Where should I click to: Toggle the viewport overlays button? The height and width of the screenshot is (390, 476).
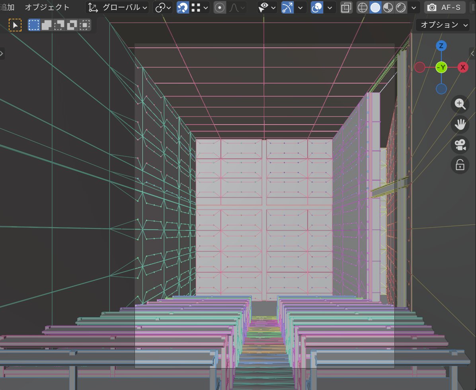[317, 8]
